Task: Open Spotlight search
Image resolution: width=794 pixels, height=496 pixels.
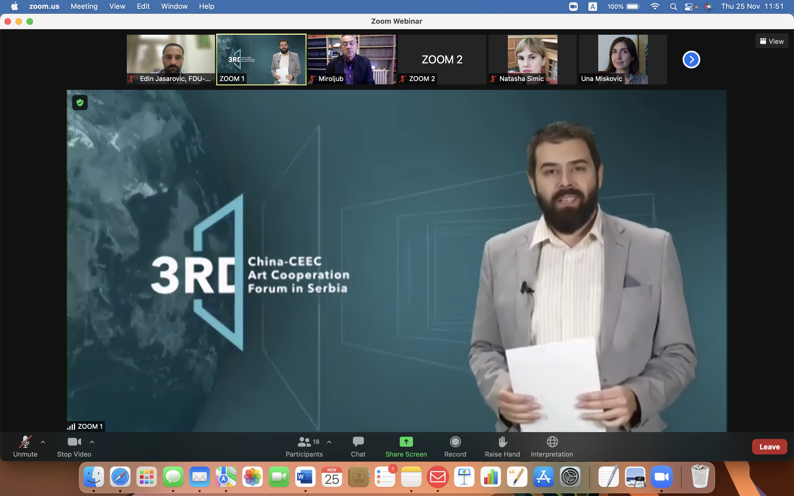Action: click(x=673, y=7)
